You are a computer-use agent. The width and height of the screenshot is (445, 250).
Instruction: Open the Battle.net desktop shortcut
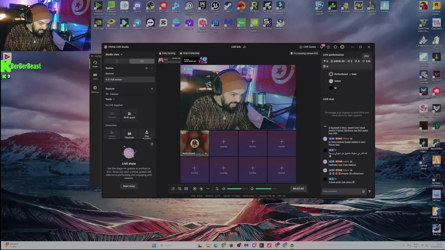tap(176, 7)
